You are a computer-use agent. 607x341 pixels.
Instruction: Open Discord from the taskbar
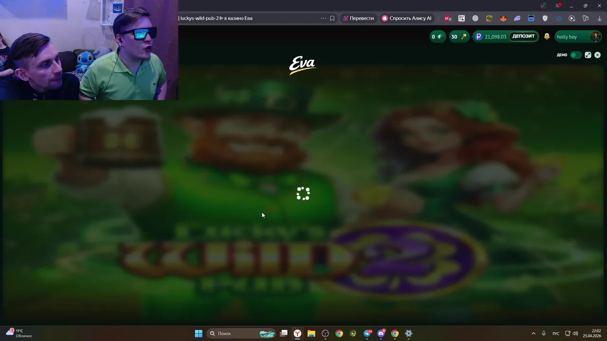point(381,333)
